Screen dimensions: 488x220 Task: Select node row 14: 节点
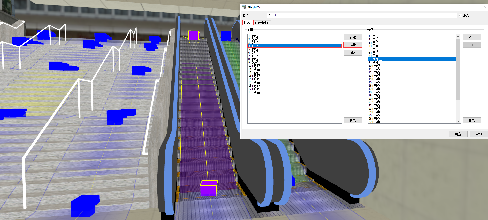412,79
